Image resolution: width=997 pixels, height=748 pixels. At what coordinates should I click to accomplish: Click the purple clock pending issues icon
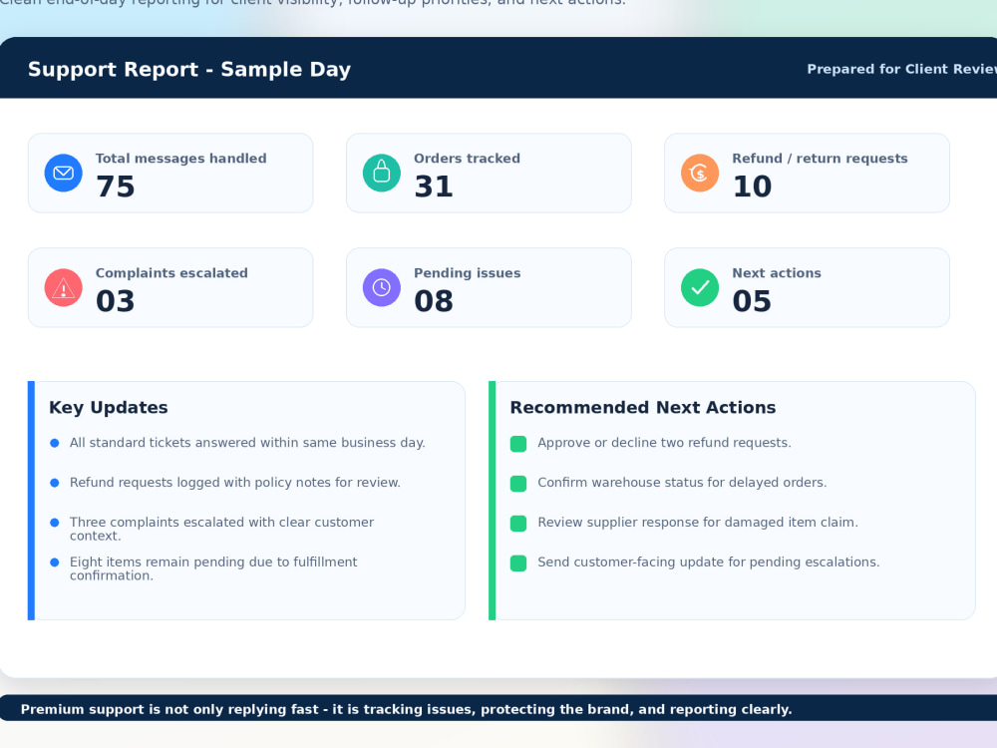pos(382,287)
